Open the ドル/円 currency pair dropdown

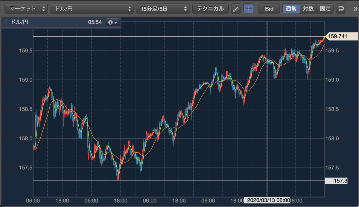click(92, 9)
